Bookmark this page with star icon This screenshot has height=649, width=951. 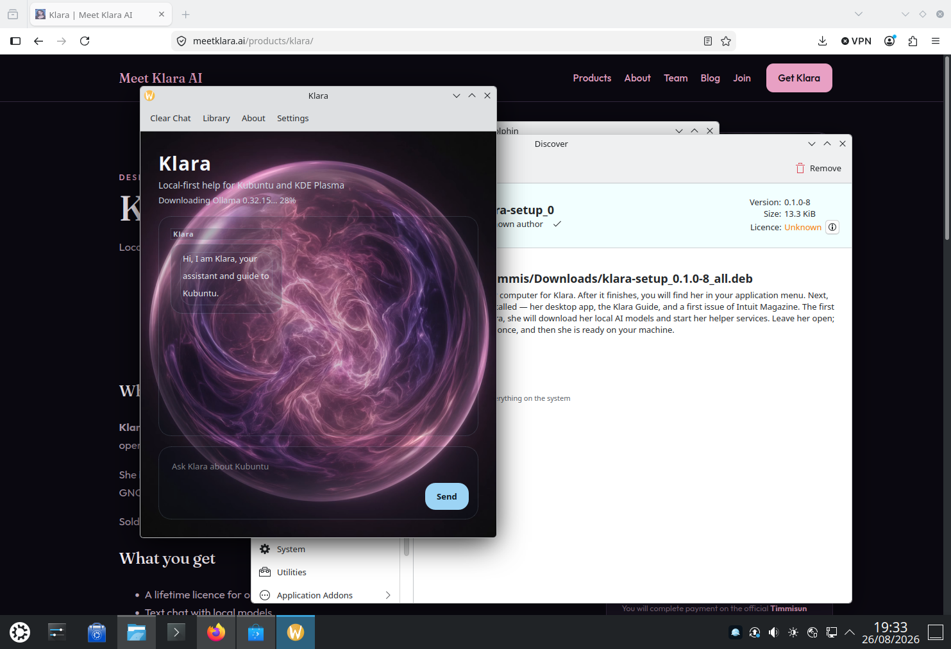[x=726, y=41]
